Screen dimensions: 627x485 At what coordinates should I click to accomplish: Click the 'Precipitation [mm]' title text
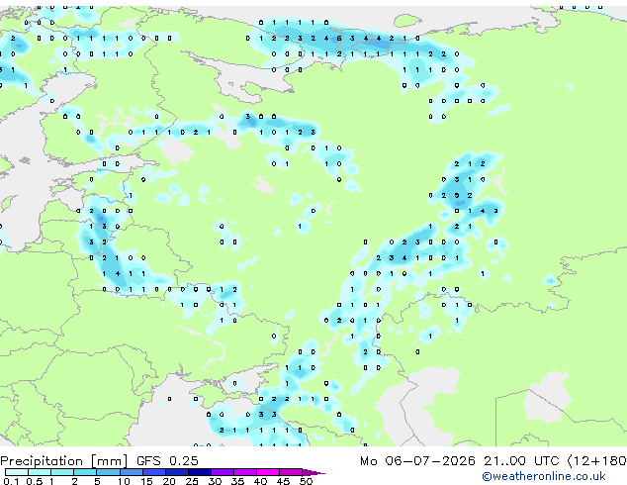(x=64, y=461)
